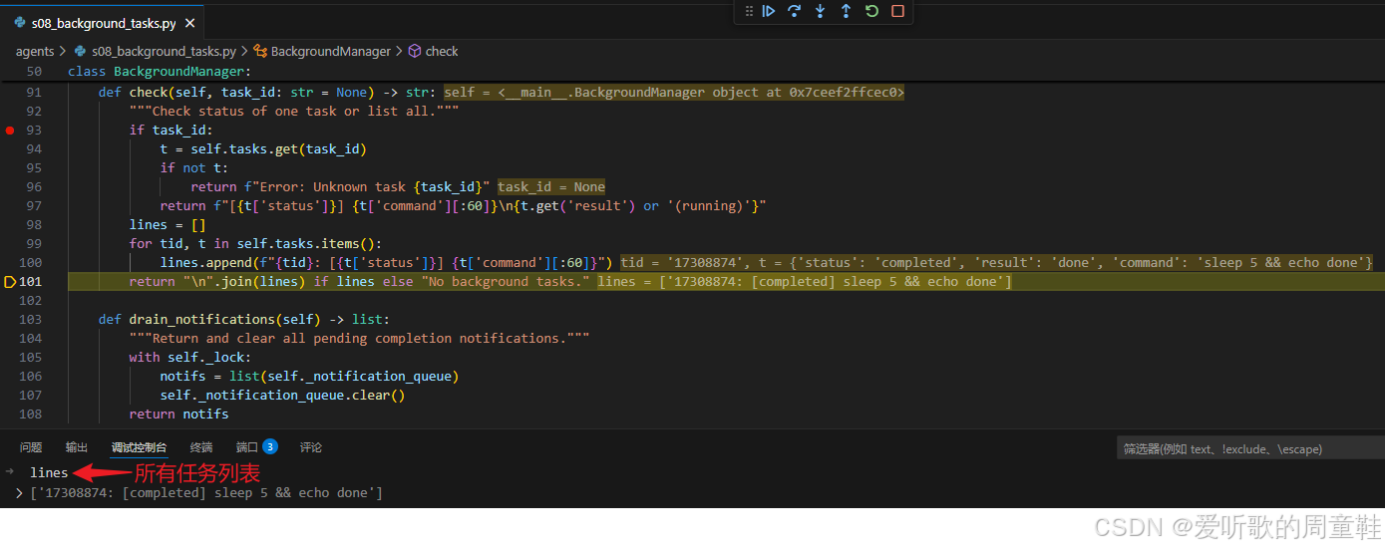The image size is (1385, 550).
Task: Click 'lines = []' on line 98
Action: [168, 225]
